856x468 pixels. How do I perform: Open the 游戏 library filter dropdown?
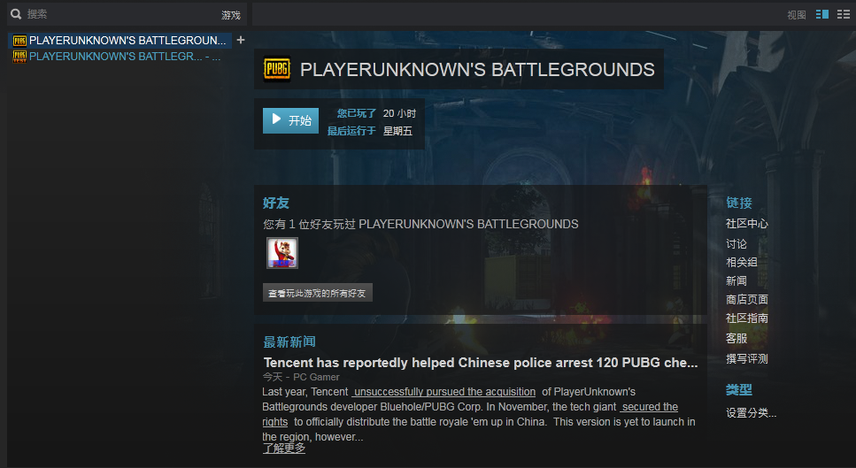coord(231,15)
